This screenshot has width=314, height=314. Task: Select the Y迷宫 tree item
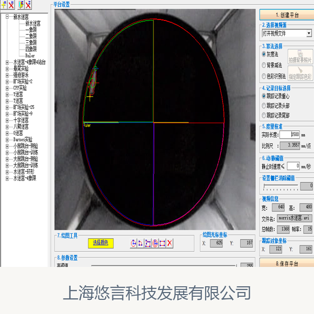point(18,95)
